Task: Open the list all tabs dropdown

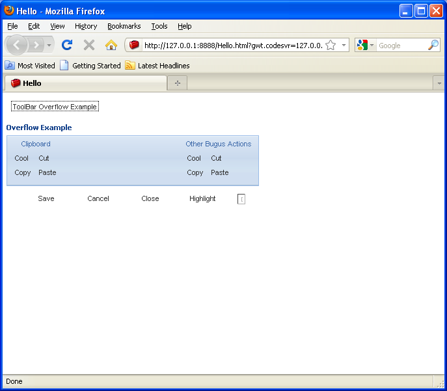Action: tap(439, 83)
